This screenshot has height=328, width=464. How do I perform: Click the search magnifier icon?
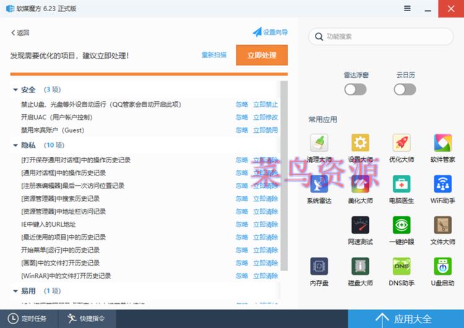(x=319, y=36)
